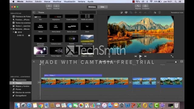Click Restablecer todo button
This screenshot has width=194, height=109.
[x=177, y=12]
